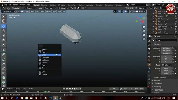Select the Extrude Region tool
Image resolution: width=178 pixels, height=100 pixels.
[x=4, y=55]
